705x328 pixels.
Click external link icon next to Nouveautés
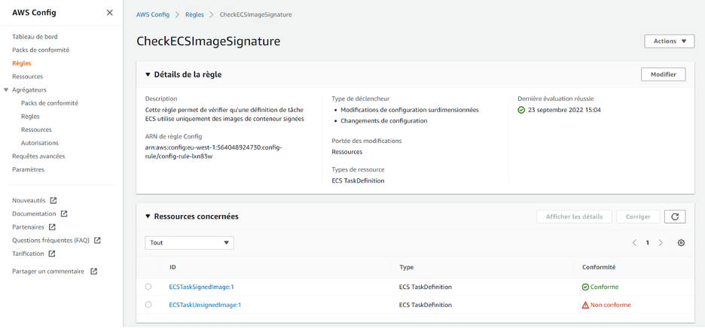pos(53,200)
